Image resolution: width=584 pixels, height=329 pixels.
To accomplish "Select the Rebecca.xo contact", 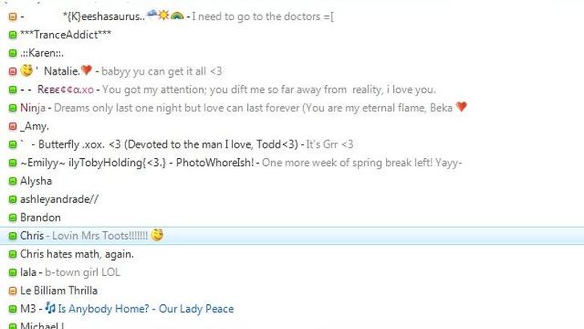I will (292, 90).
